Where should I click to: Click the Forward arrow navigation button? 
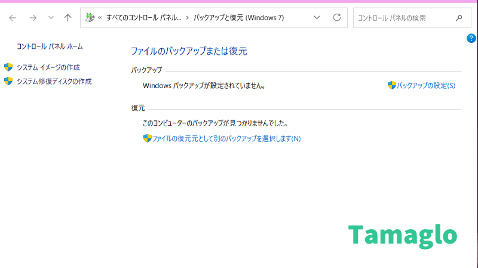click(33, 18)
